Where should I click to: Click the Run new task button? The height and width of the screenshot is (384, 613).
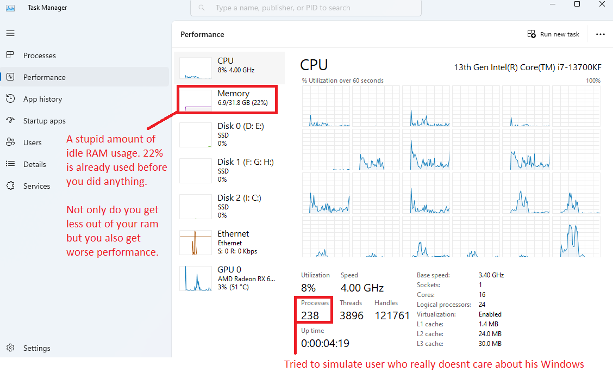pos(553,34)
